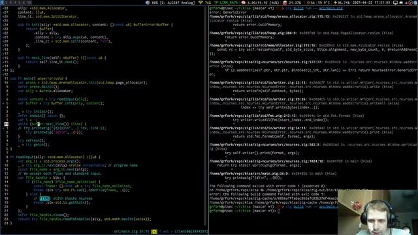Click the 'defer arena.deinit();' line
The image size is (418, 235).
coord(39,87)
